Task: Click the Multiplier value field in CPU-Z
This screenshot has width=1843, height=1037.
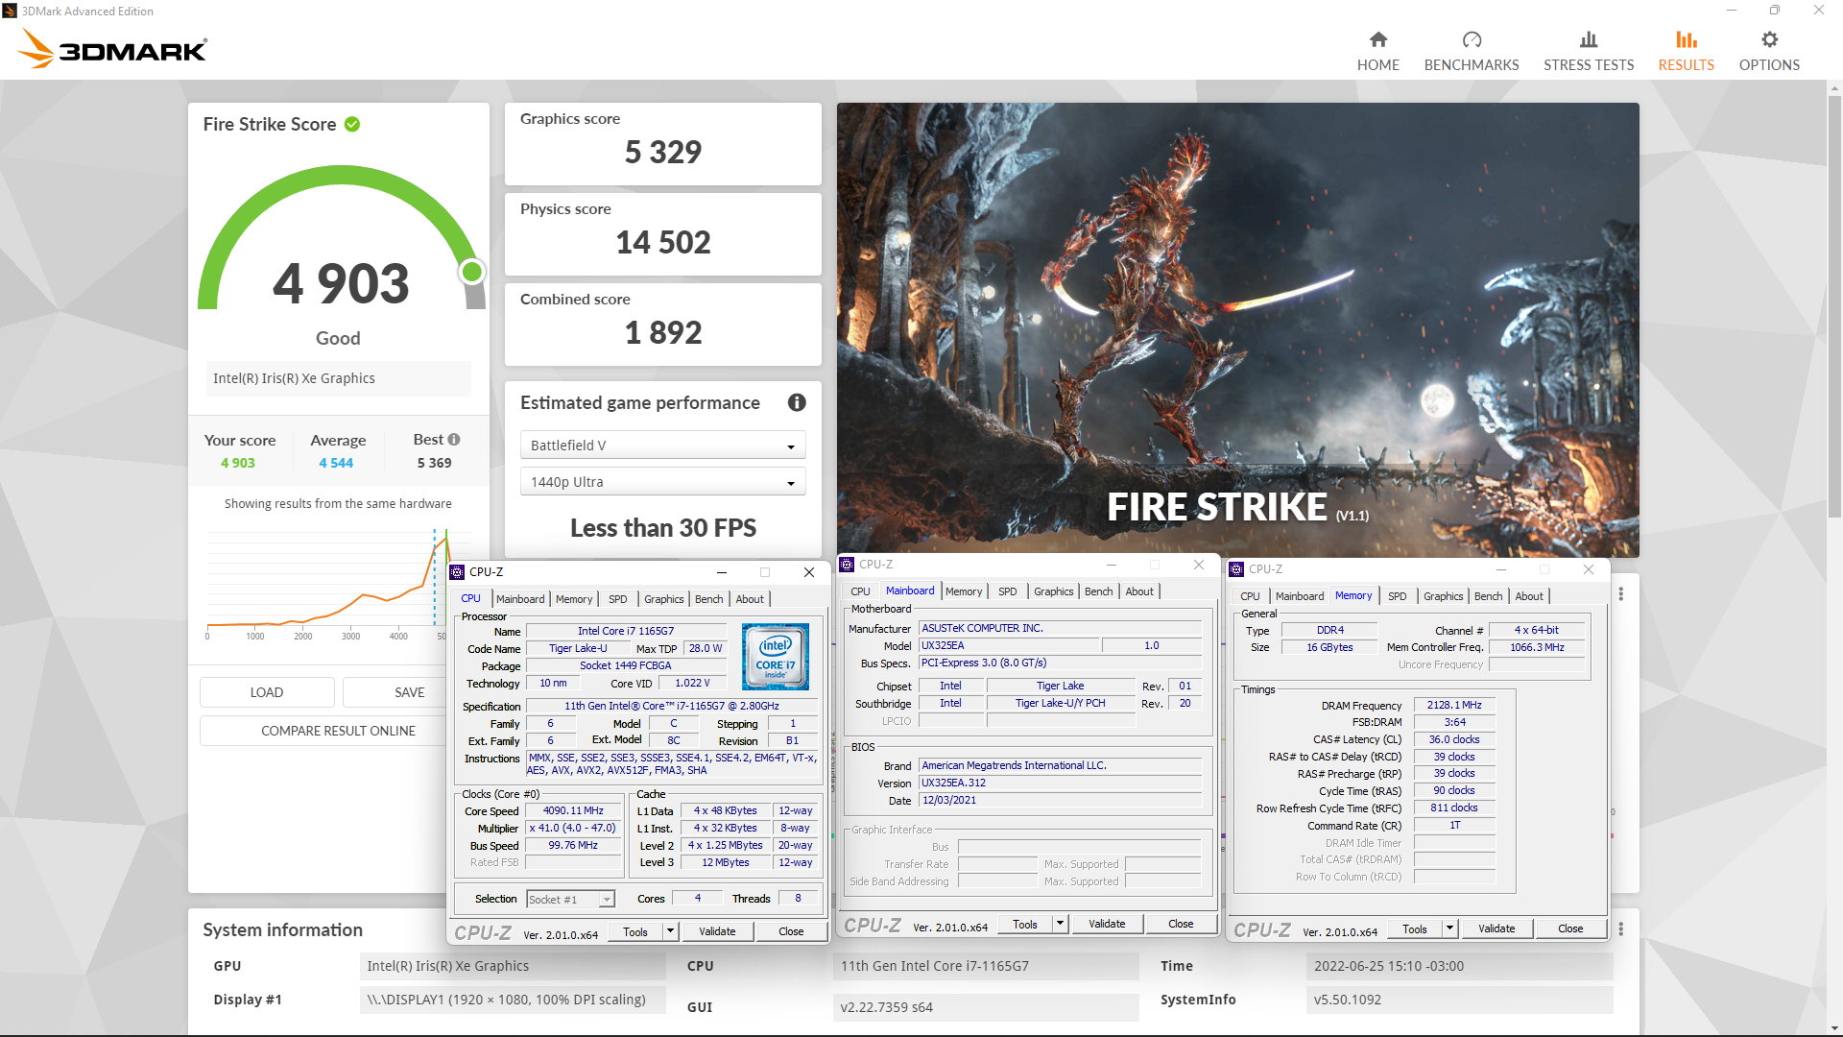Action: click(574, 828)
